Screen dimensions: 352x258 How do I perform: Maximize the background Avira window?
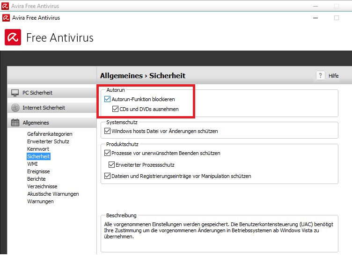(x=336, y=6)
